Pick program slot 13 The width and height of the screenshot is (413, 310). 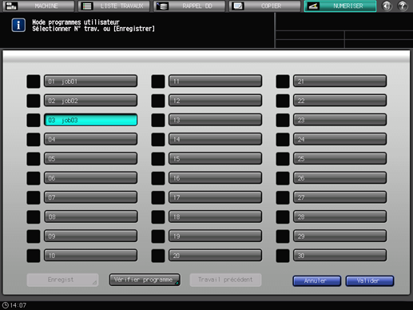(215, 120)
